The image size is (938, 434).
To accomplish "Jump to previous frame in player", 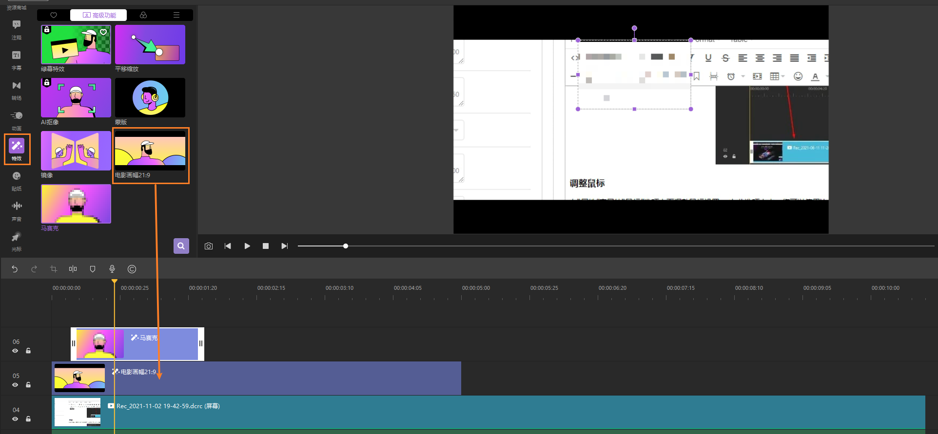I will pos(228,246).
